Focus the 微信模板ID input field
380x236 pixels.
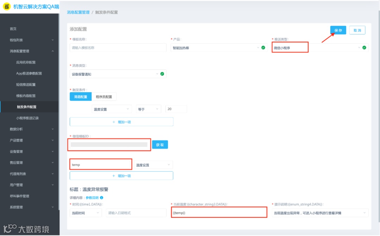click(x=109, y=145)
